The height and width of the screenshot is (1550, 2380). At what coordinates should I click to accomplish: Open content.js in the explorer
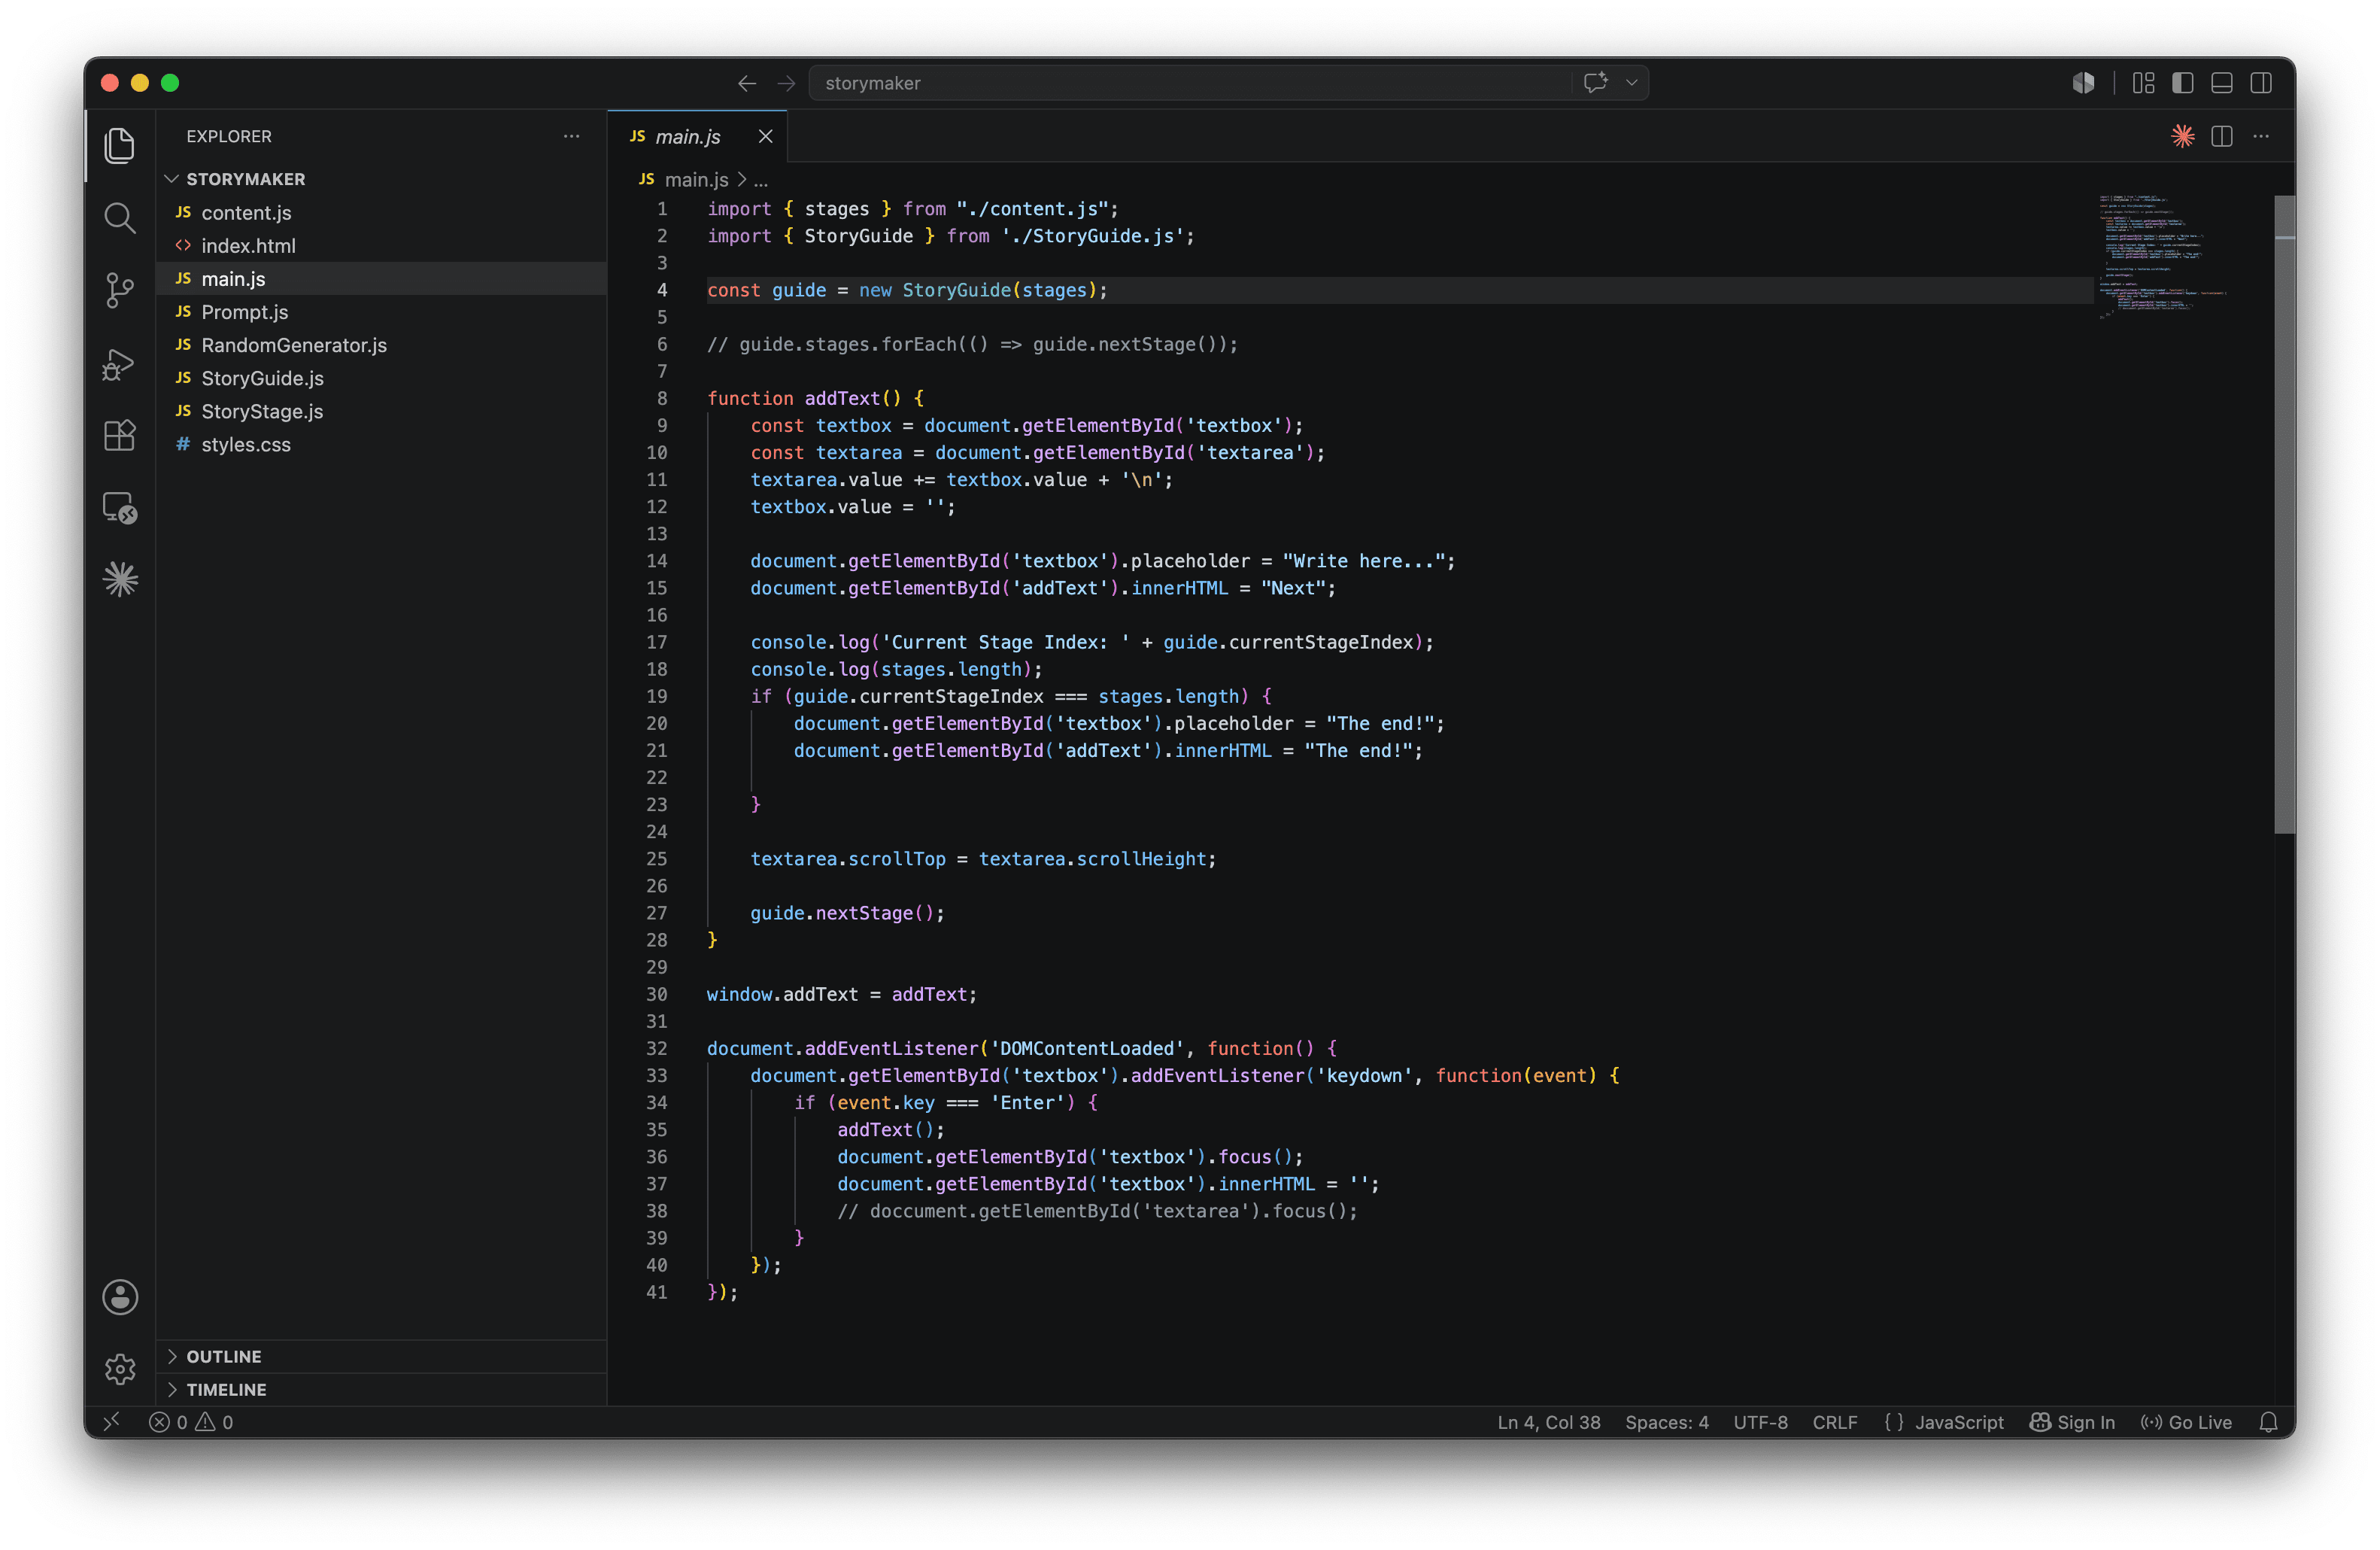(382, 213)
